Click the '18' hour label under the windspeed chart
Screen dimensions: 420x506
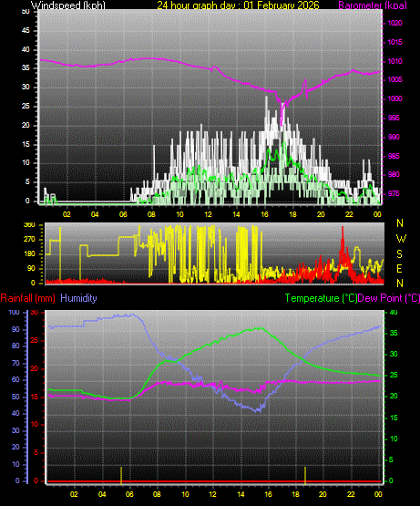click(292, 214)
